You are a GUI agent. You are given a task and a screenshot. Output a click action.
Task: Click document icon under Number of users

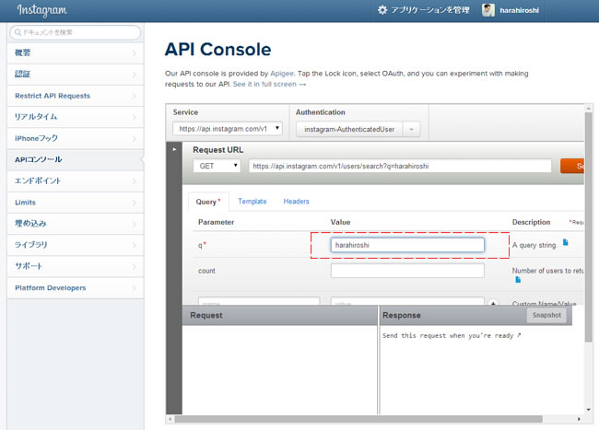(x=518, y=280)
